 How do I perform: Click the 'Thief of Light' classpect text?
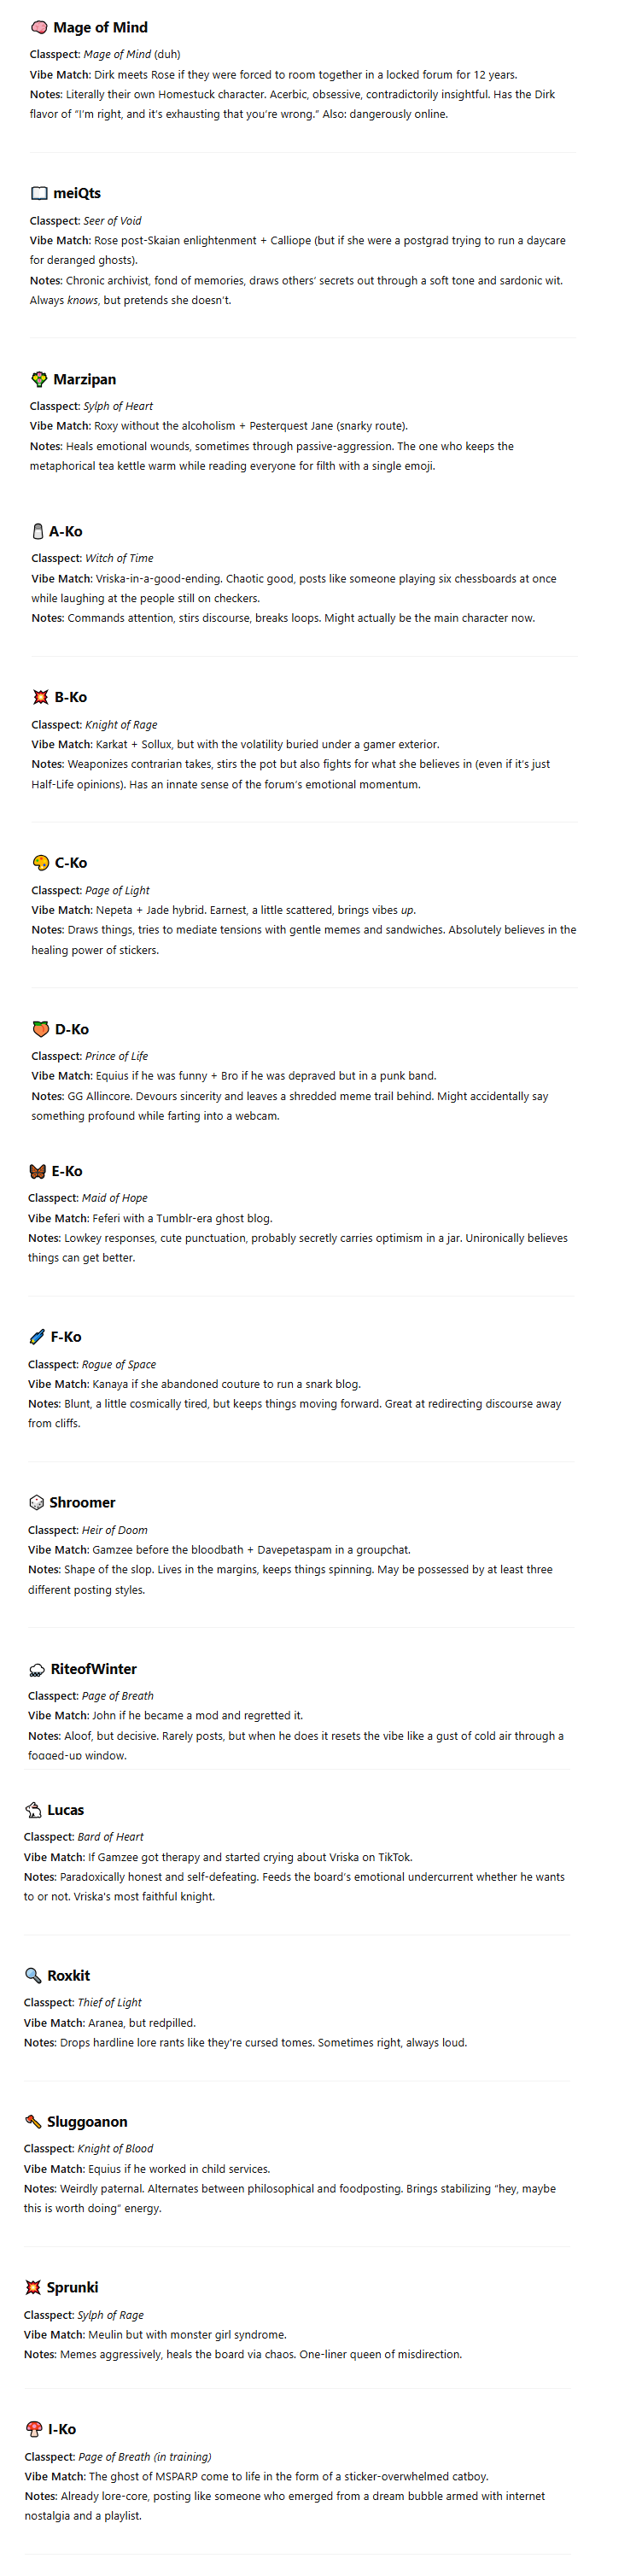click(x=109, y=2002)
